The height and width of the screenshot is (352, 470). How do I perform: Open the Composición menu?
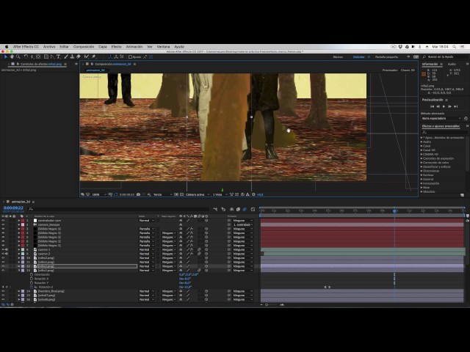pos(84,47)
